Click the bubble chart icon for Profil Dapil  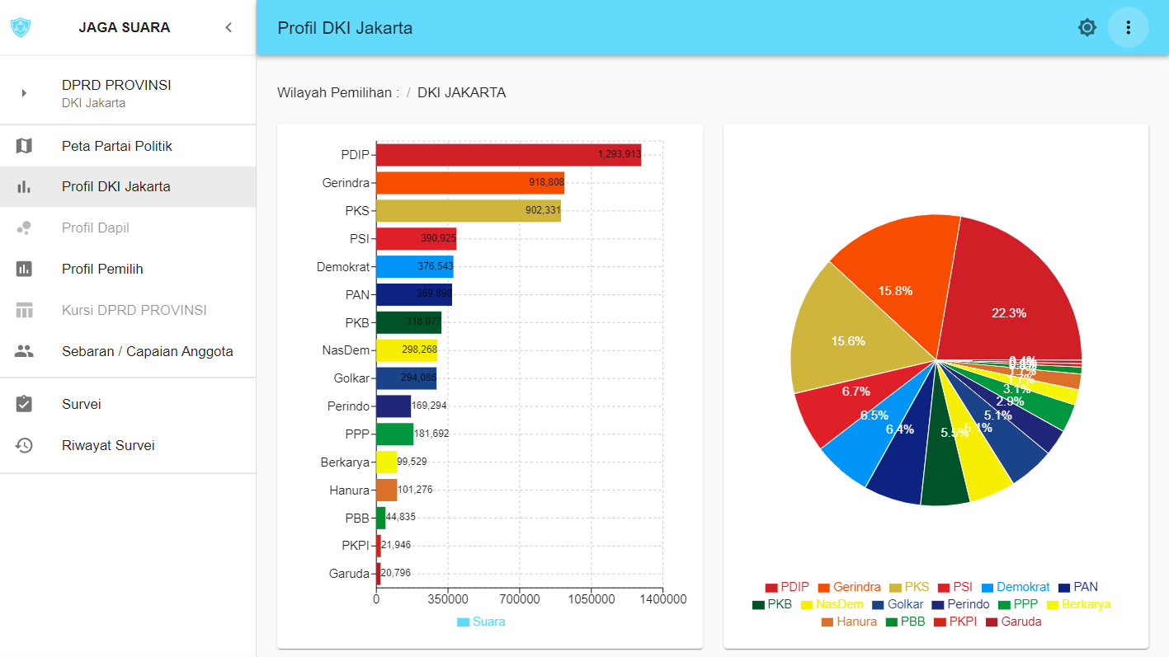click(x=24, y=228)
